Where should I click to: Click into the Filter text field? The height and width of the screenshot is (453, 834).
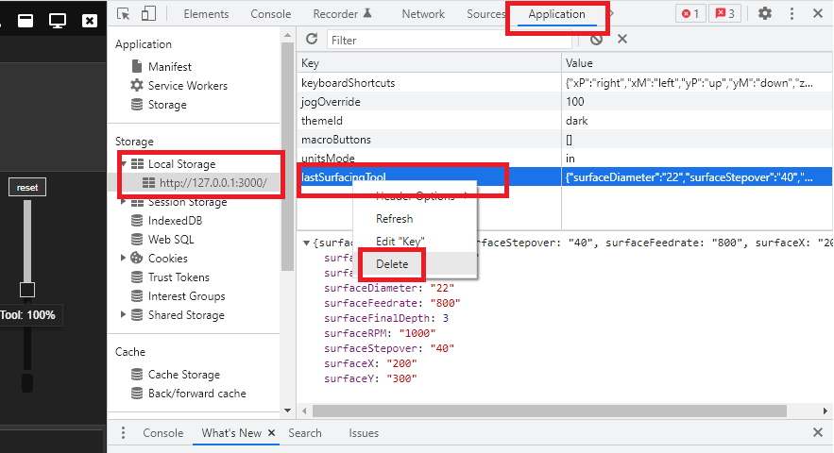pyautogui.click(x=449, y=41)
